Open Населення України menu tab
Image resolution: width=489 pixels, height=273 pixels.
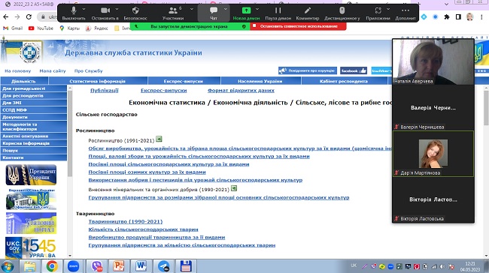(x=260, y=81)
